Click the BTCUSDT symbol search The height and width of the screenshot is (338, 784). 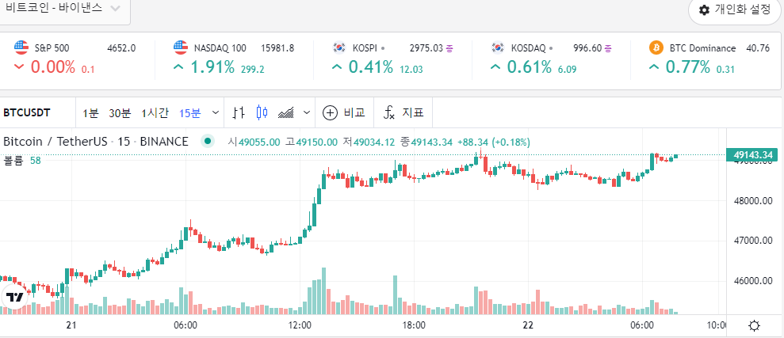click(x=27, y=113)
